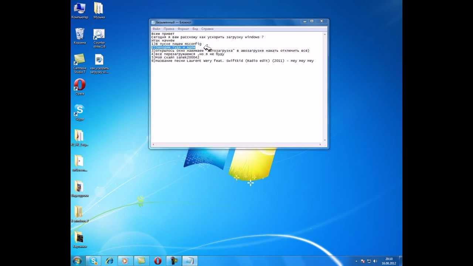The width and height of the screenshot is (473, 266).
Task: Select the Skype desktop shortcut
Action: click(79, 113)
